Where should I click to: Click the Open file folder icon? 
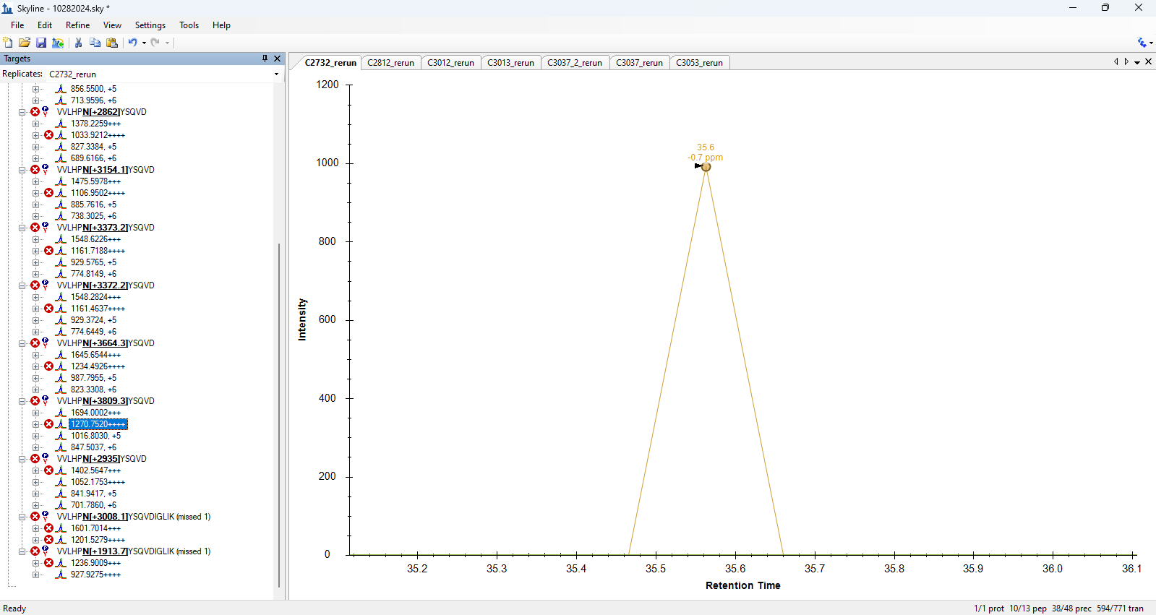point(25,43)
